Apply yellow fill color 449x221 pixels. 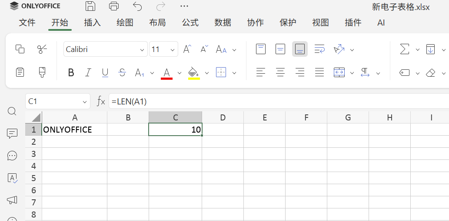tap(194, 73)
